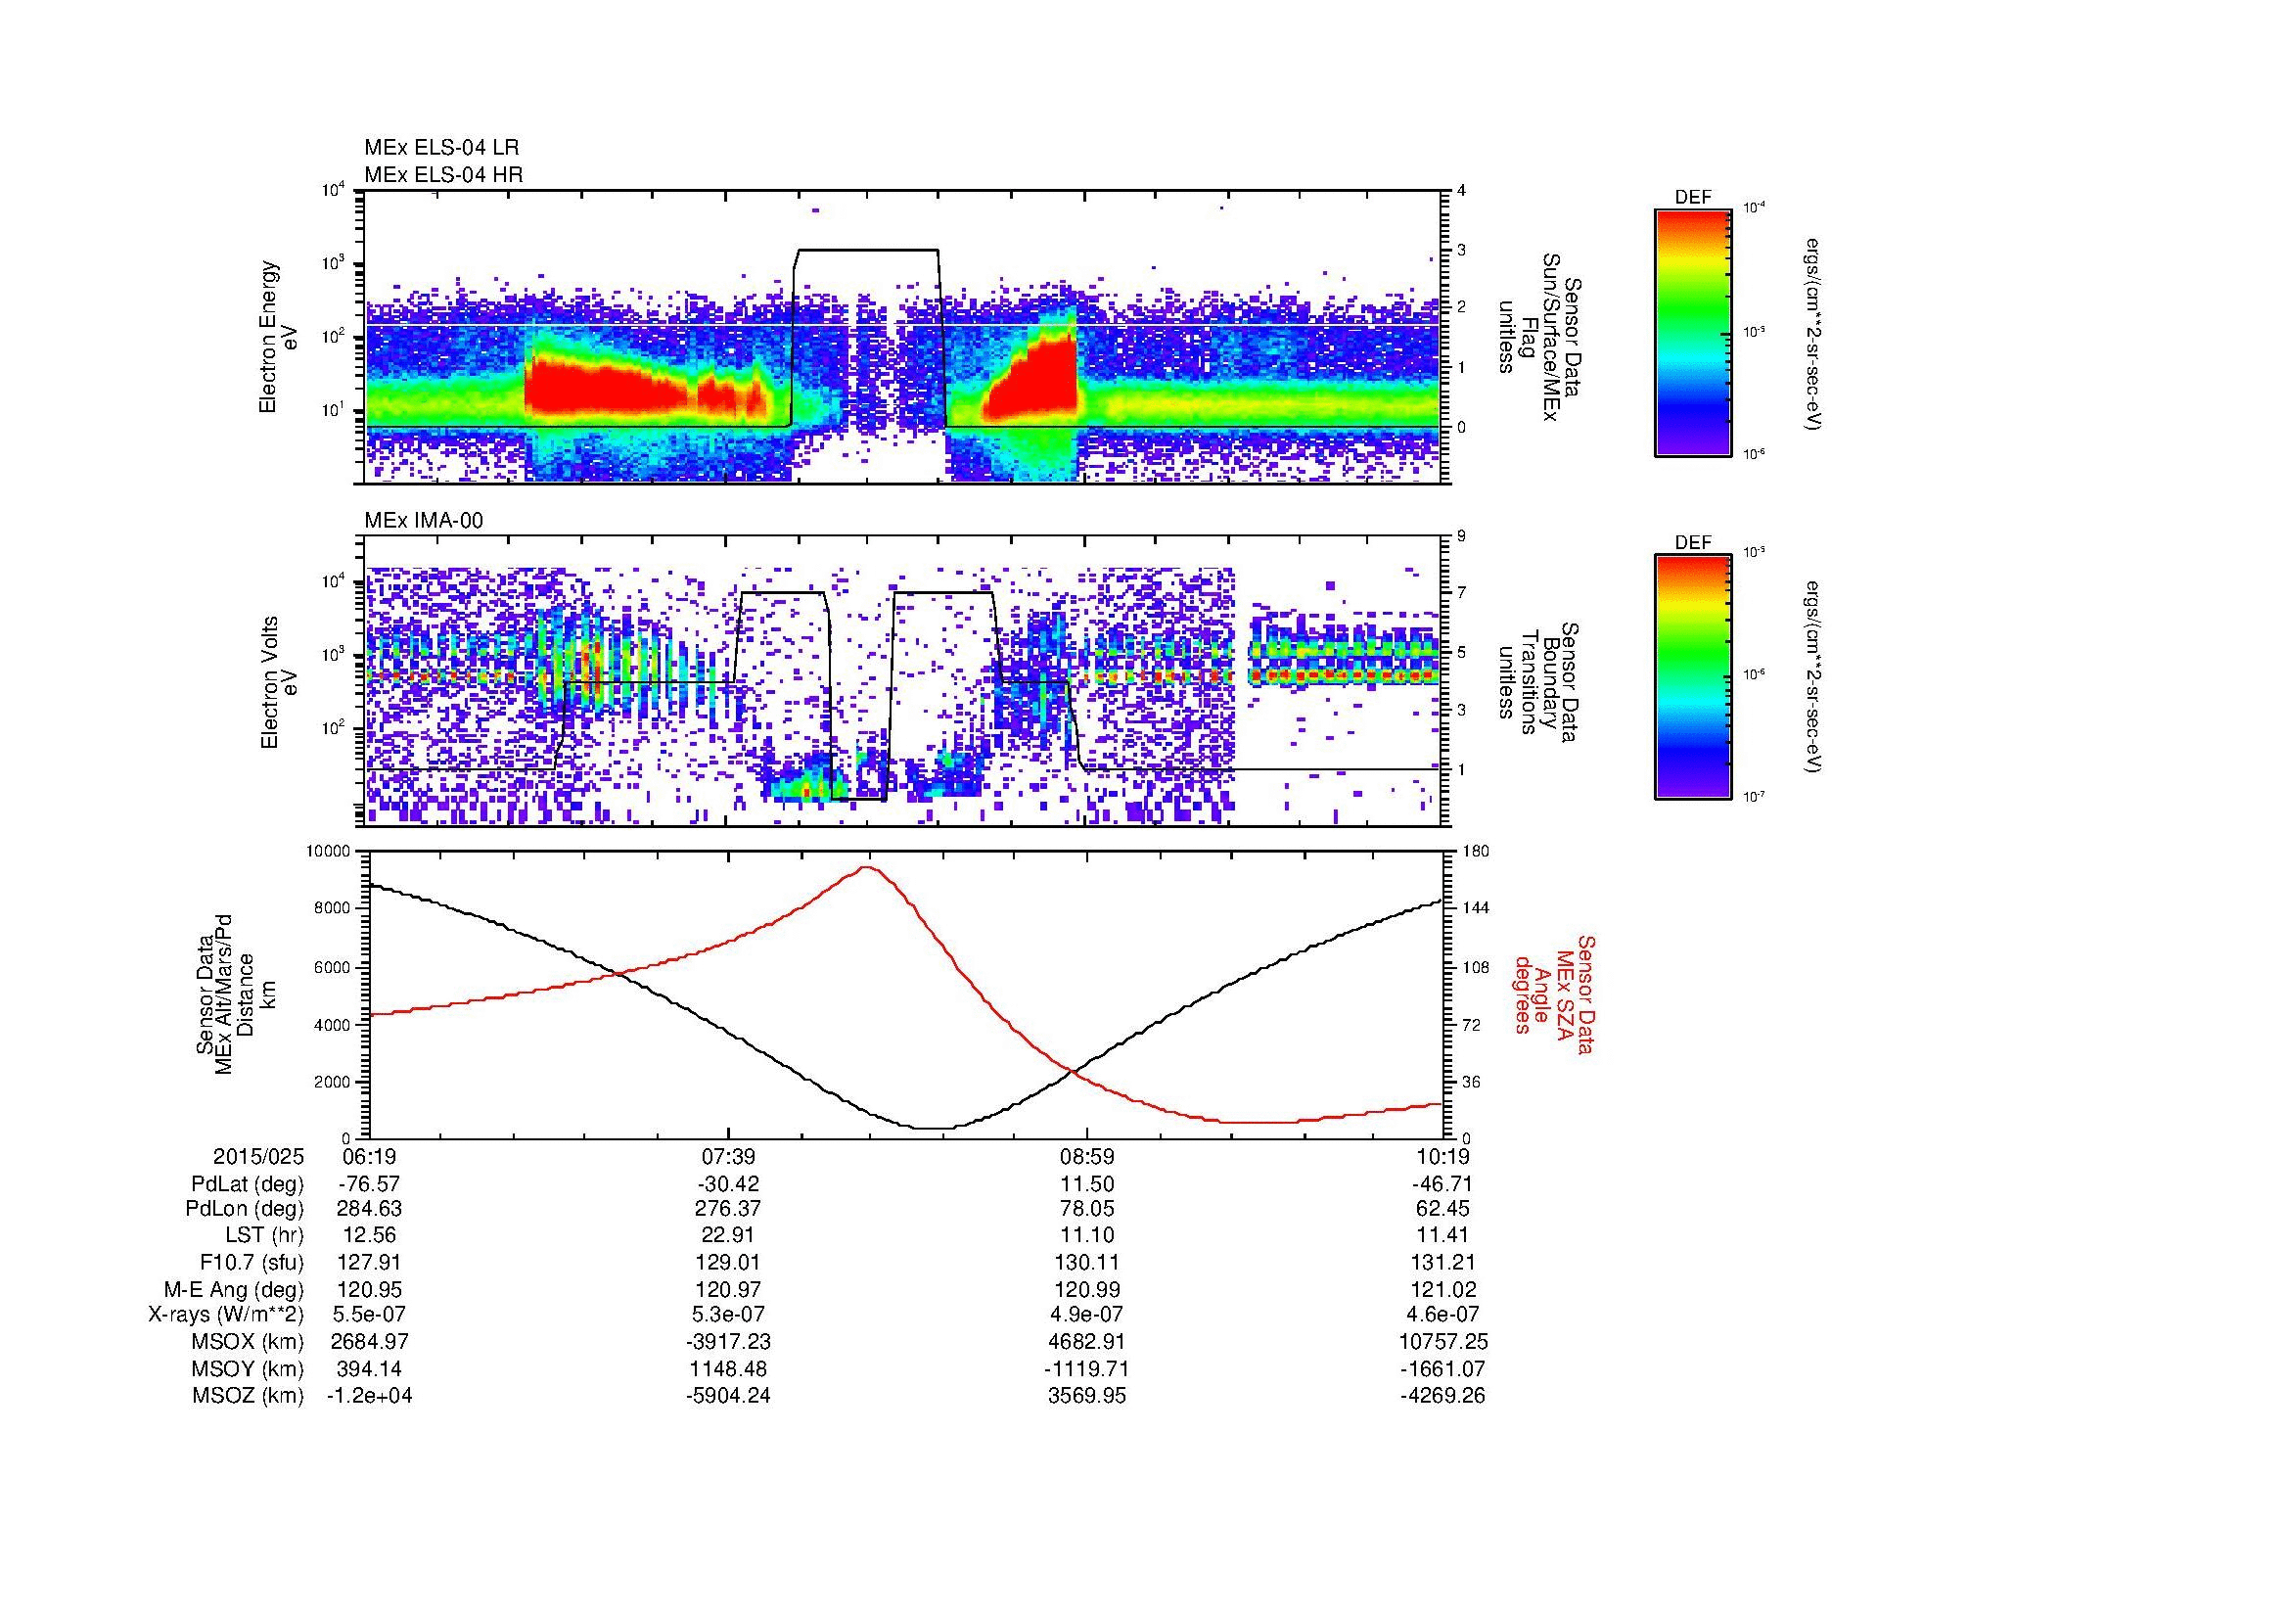2289x1618 pixels.
Task: Click PdLat value -30.42
Action: click(x=728, y=1184)
